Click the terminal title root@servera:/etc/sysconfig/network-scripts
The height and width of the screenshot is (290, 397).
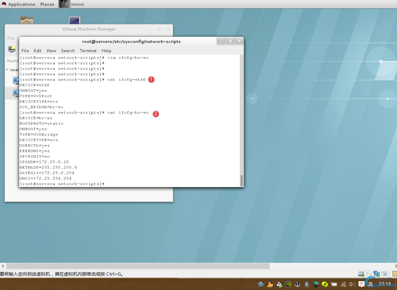click(x=131, y=41)
